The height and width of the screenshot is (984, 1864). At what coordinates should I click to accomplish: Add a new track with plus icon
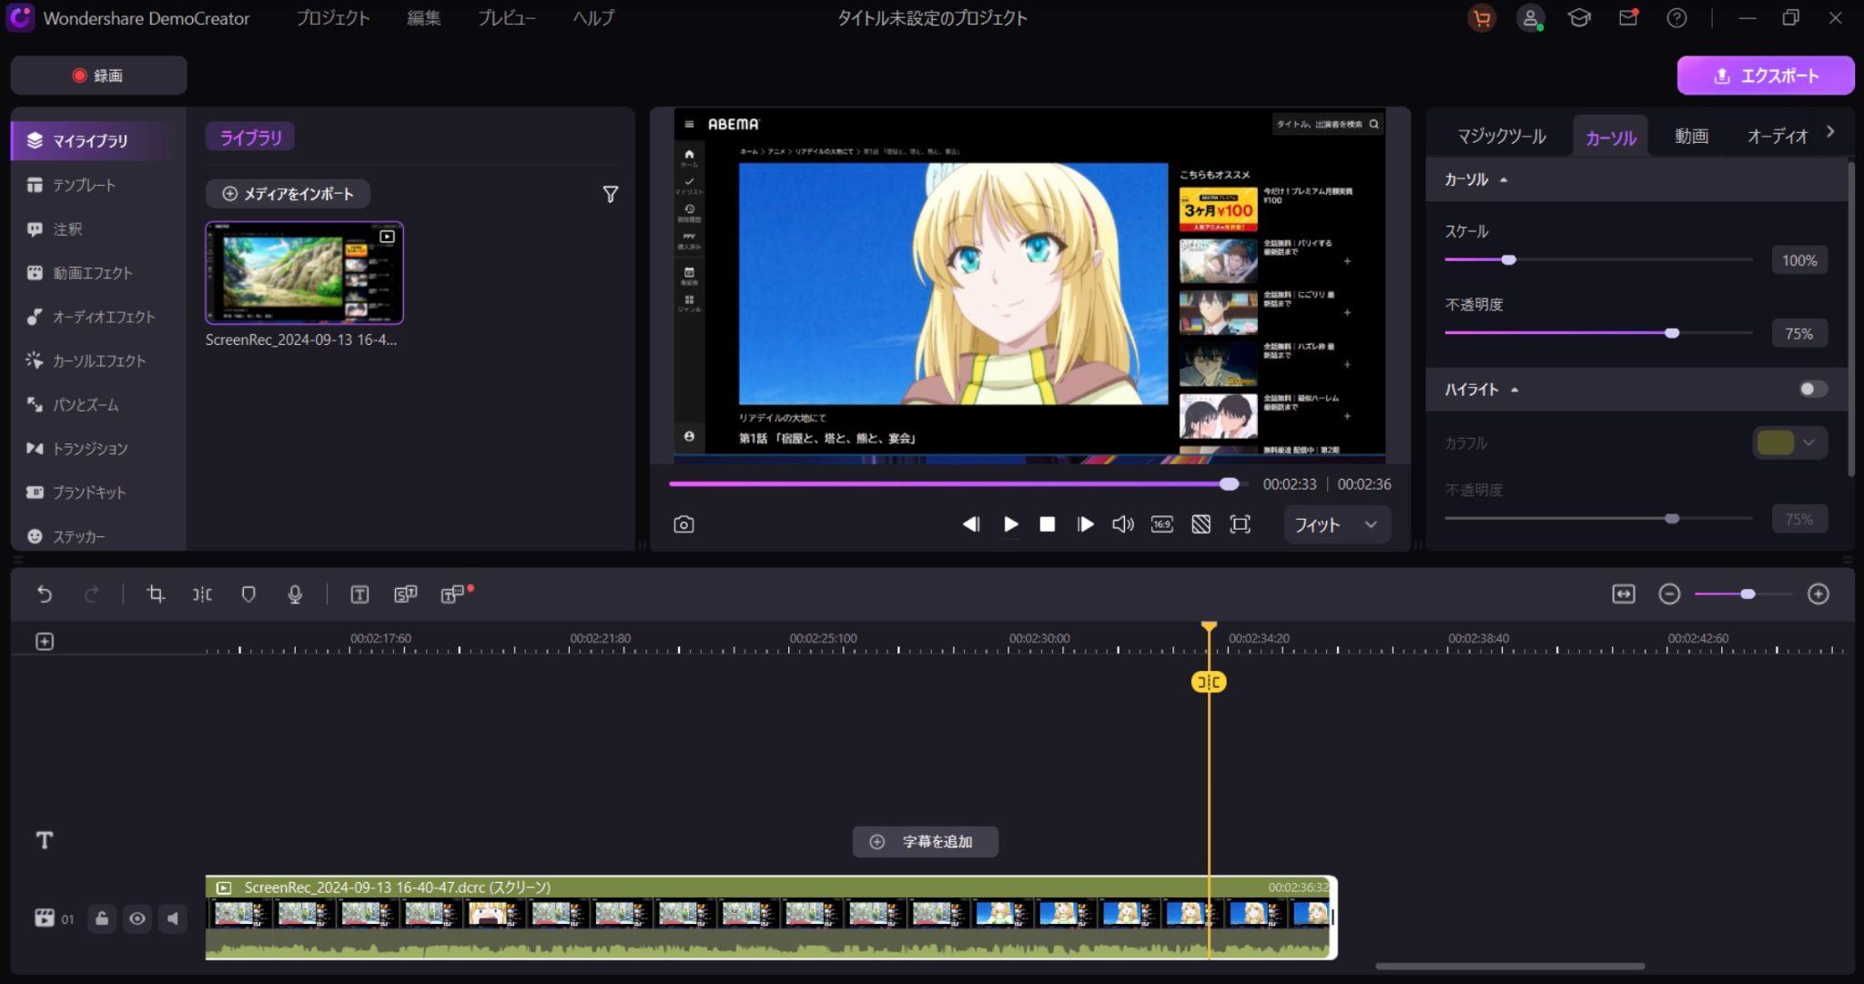[x=45, y=642]
